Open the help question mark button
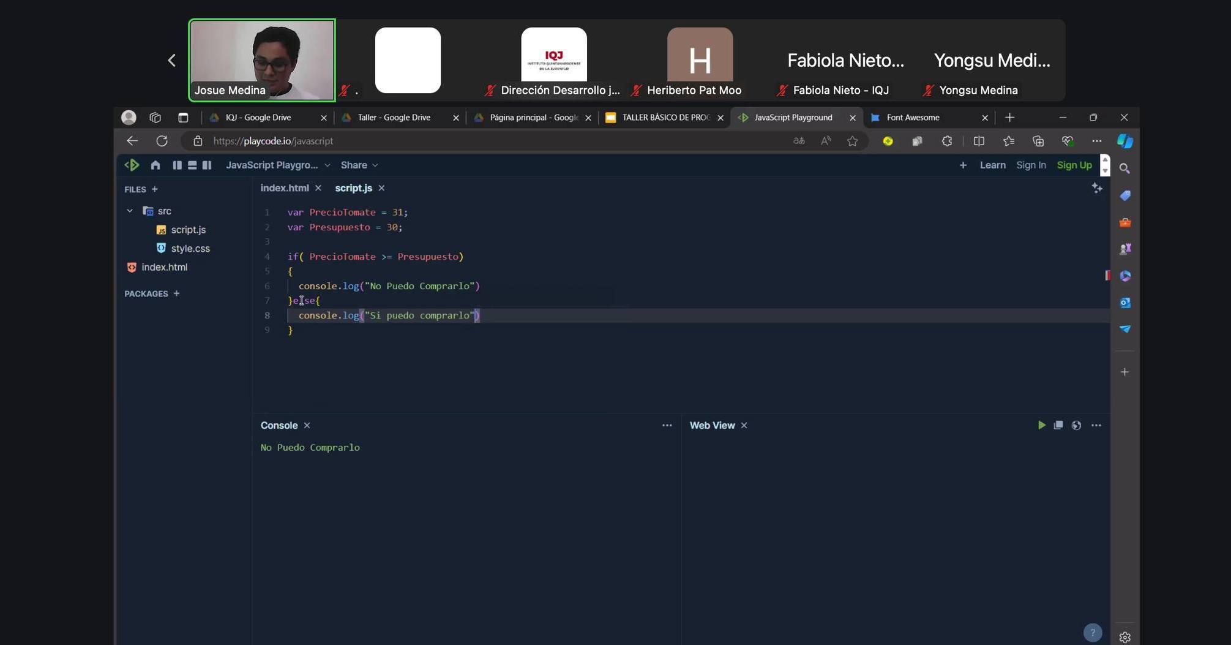Viewport: 1231px width, 645px height. pos(1092,633)
